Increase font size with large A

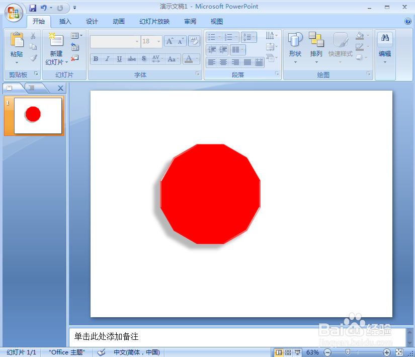170,41
